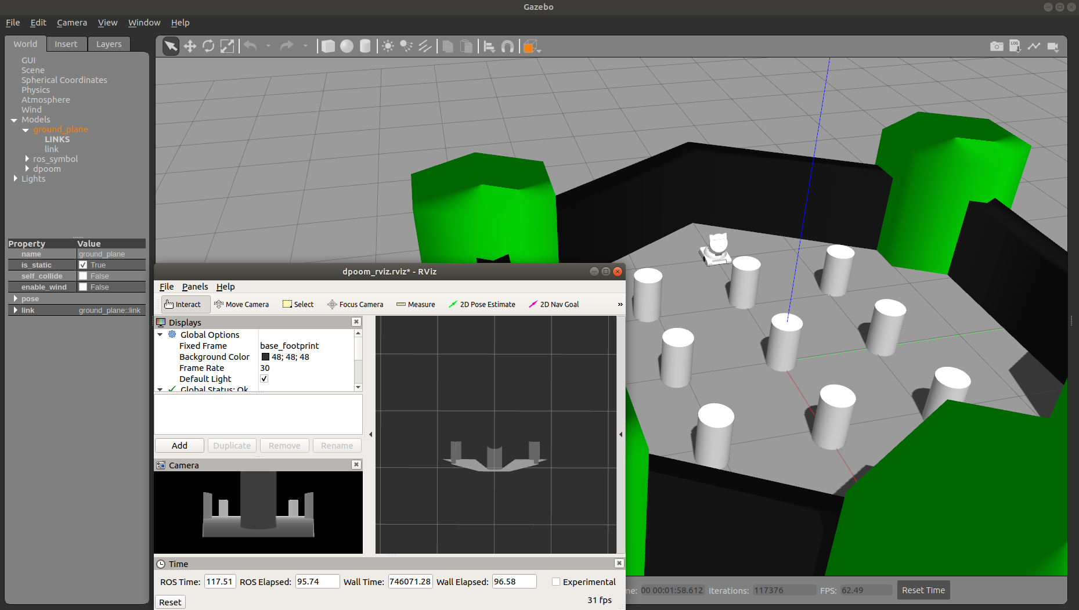Open the align tool
The height and width of the screenshot is (610, 1079).
tap(489, 46)
